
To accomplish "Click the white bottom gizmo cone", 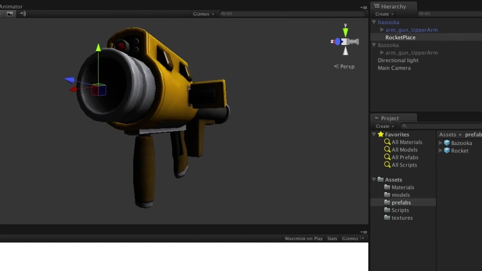I will pos(345,51).
